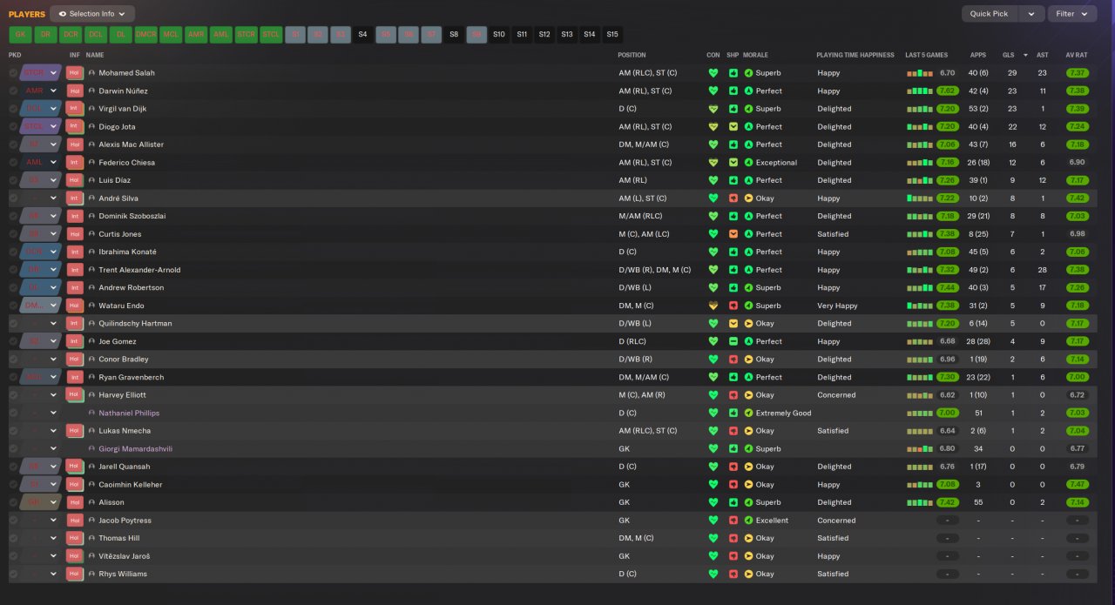Screen dimensions: 1115x605
Task: Sort by the GLS column header
Action: pyautogui.click(x=1008, y=55)
